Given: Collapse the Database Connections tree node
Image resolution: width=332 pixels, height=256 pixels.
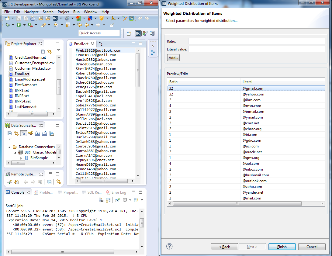Looking at the screenshot, I should [9, 147].
